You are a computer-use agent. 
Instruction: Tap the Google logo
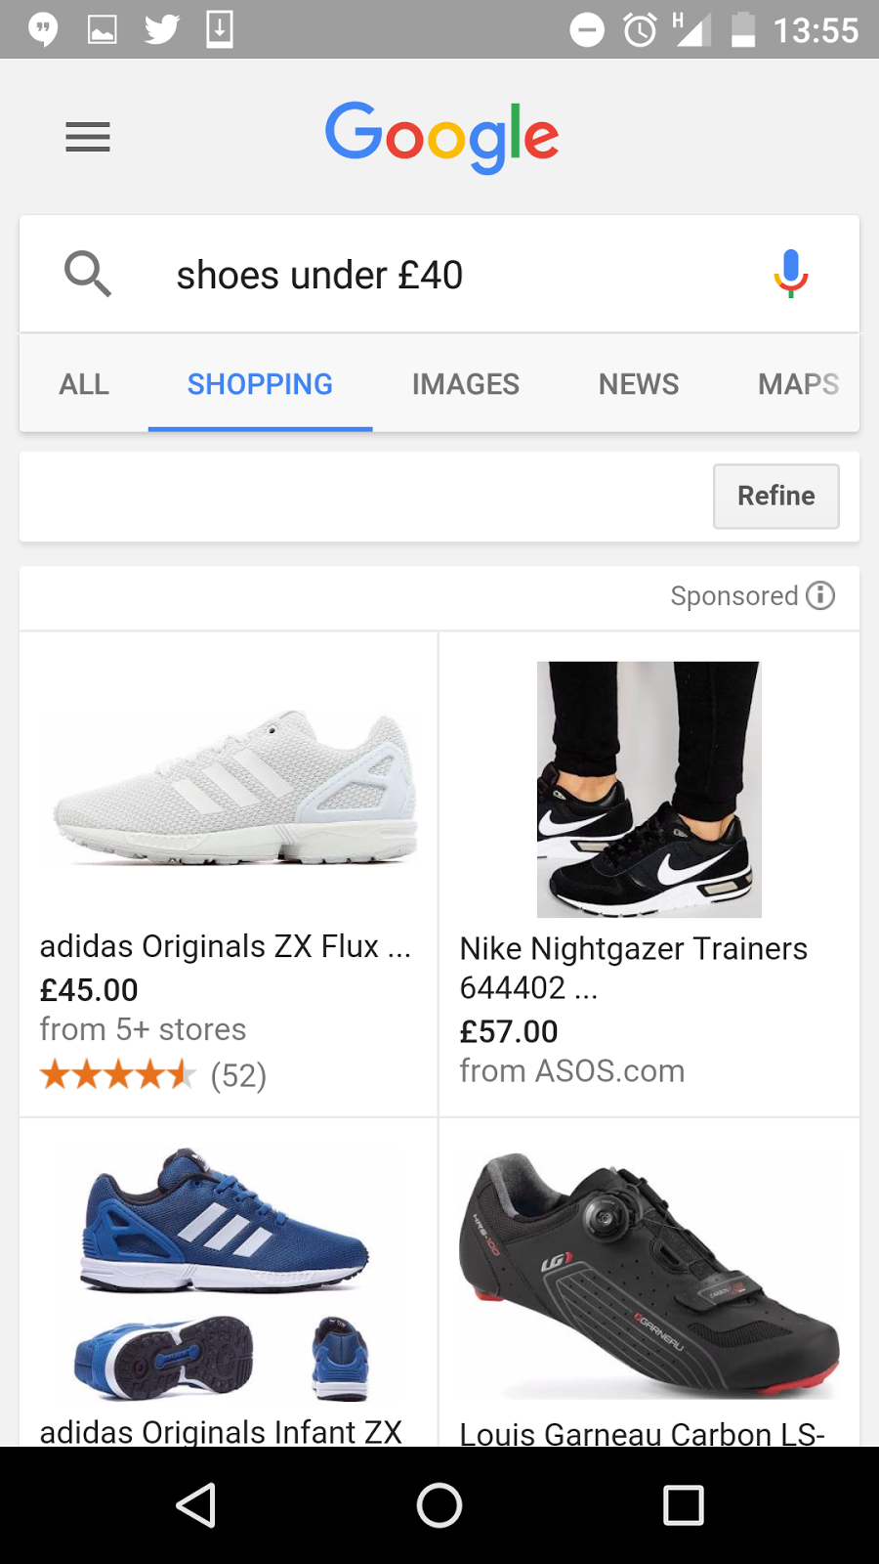coord(441,137)
